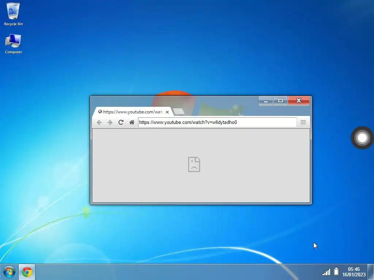The height and width of the screenshot is (280, 374).
Task: Click the Chrome taskbar icon
Action: pos(27,272)
